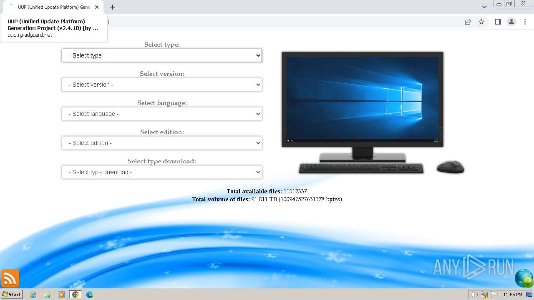
Task: Open the Select language dropdown
Action: click(x=162, y=114)
